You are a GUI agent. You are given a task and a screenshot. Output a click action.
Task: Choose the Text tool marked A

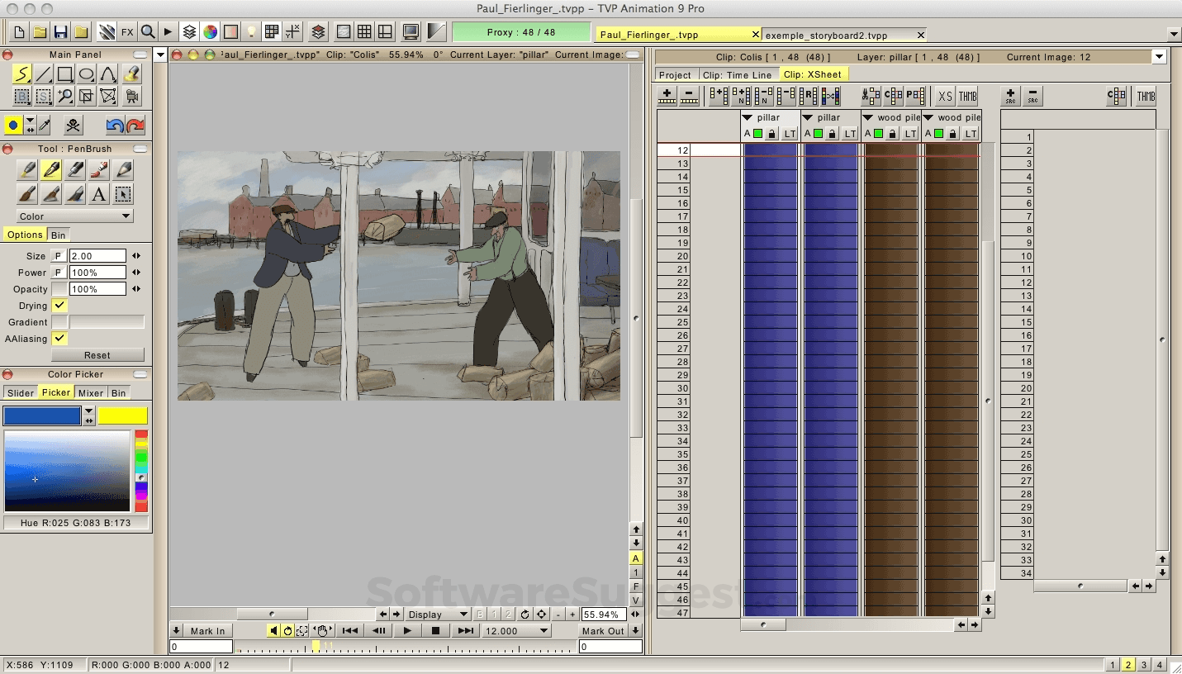coord(99,195)
